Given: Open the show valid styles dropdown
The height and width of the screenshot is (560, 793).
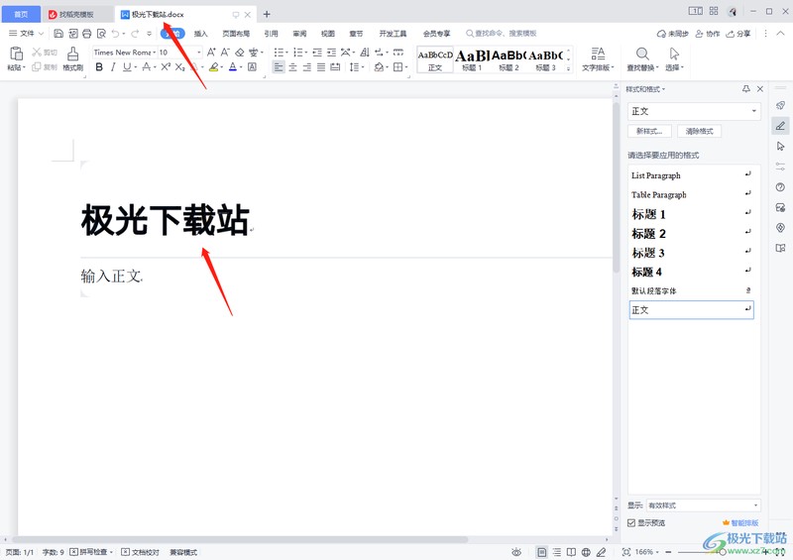Looking at the screenshot, I should click(755, 504).
